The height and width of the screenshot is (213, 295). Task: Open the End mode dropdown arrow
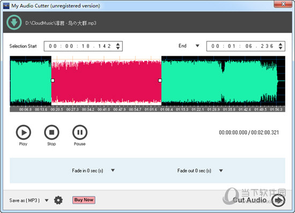coord(197,46)
